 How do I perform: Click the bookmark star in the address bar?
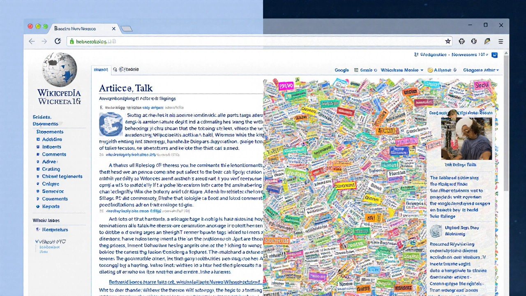(x=448, y=41)
